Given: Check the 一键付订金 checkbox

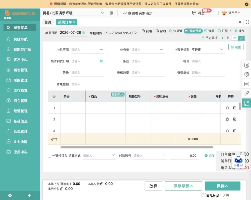Looking at the screenshot, I should [x=49, y=156].
